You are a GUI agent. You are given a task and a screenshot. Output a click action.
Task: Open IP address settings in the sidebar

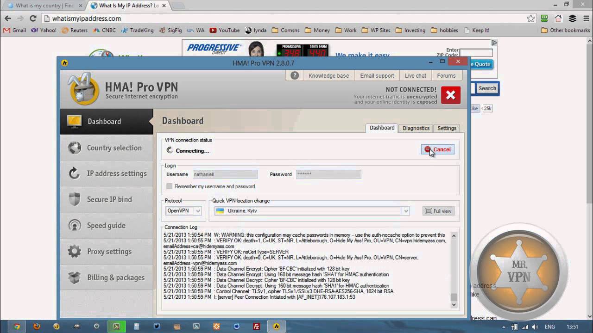click(x=107, y=173)
